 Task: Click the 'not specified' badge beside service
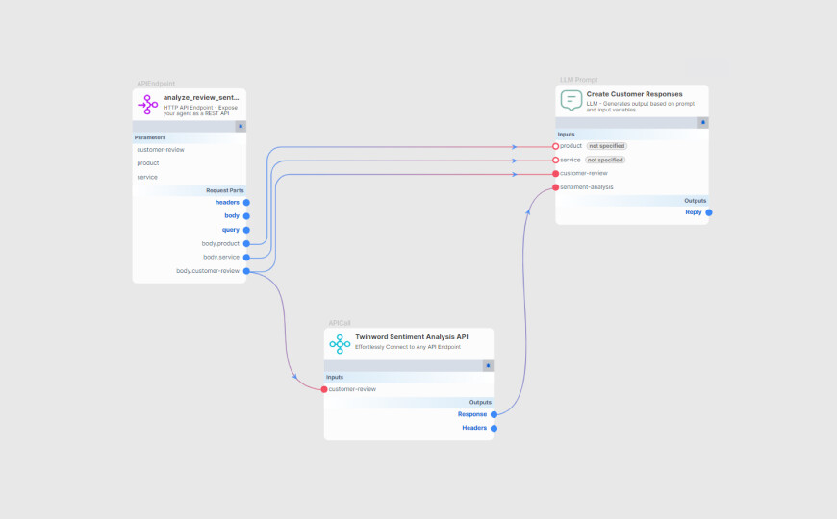pyautogui.click(x=605, y=160)
